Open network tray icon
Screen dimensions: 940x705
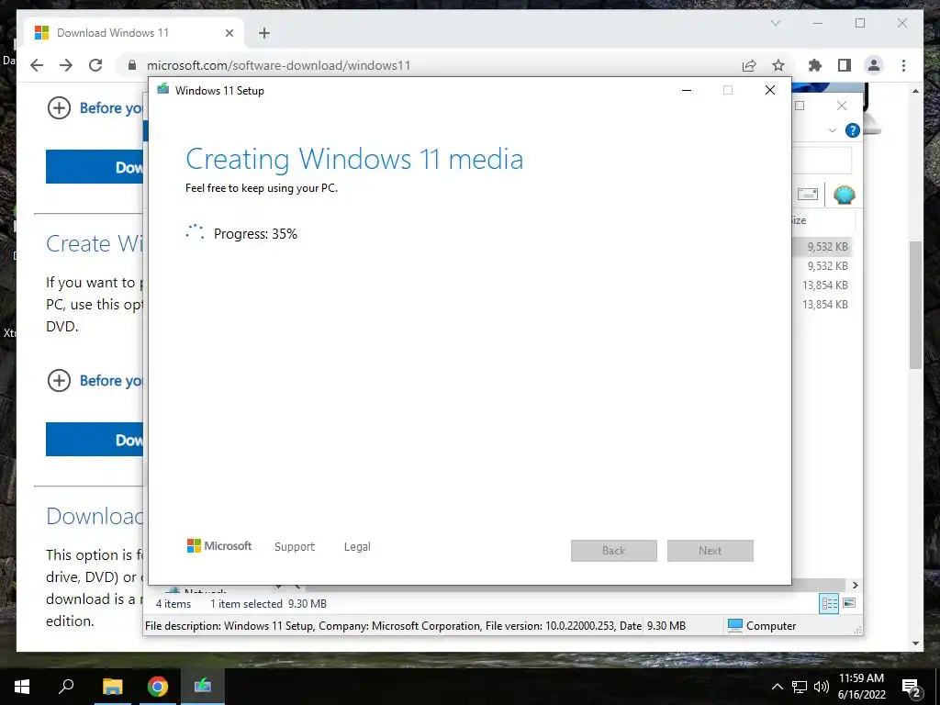pyautogui.click(x=800, y=687)
